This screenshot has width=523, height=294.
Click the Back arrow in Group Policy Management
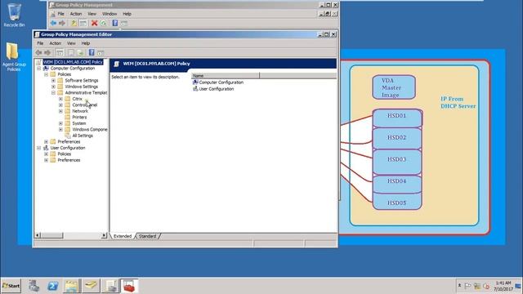[x=53, y=23]
